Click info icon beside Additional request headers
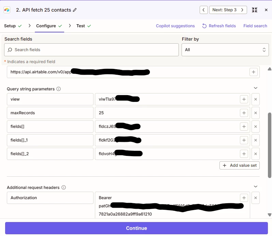The image size is (272, 236). 64,188
